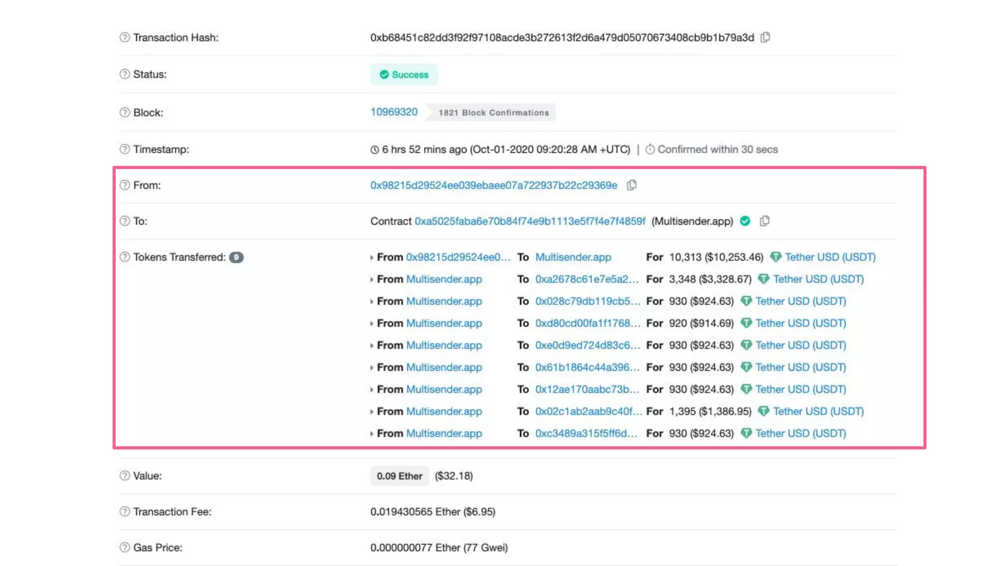Open recipient 0xa2678c61e7e5a2 address link

(x=587, y=279)
